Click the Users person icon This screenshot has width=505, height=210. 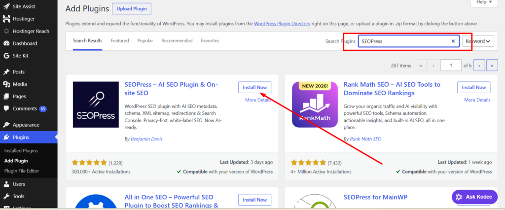6,184
